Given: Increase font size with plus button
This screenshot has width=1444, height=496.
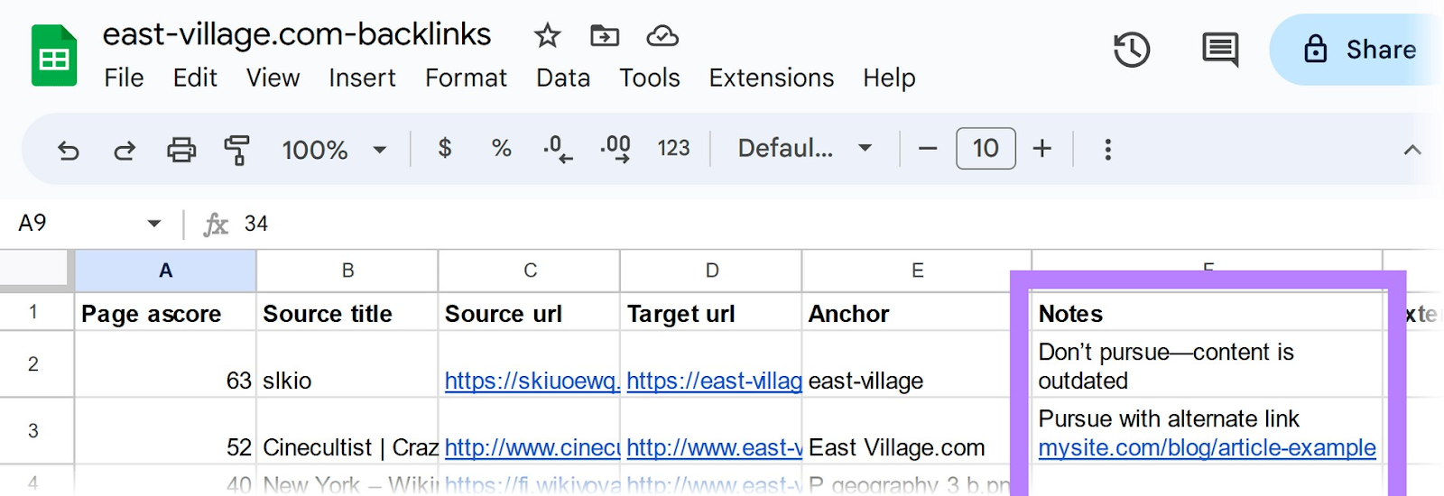Looking at the screenshot, I should pos(1042,149).
